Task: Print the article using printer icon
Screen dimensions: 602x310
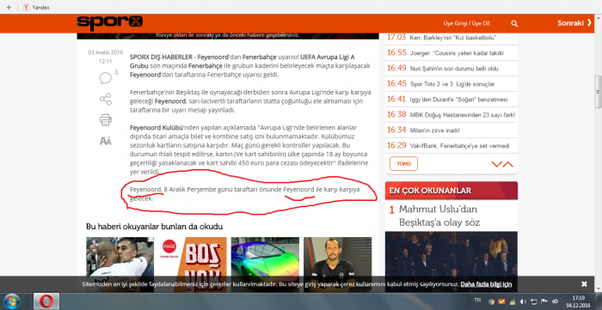Action: click(106, 120)
